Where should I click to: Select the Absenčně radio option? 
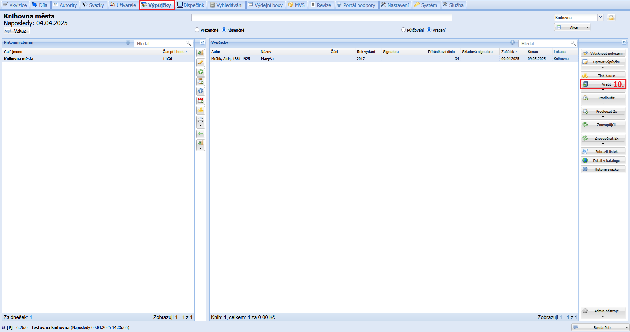pos(224,30)
